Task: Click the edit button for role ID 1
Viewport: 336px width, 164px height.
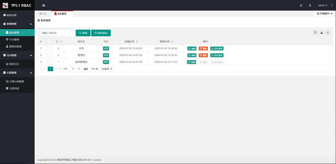Action: pyautogui.click(x=192, y=62)
